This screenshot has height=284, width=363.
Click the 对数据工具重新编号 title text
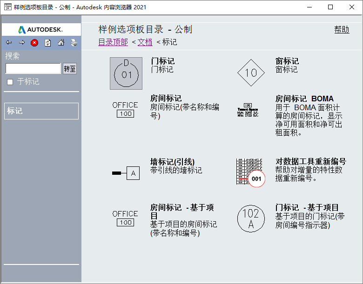point(311,161)
